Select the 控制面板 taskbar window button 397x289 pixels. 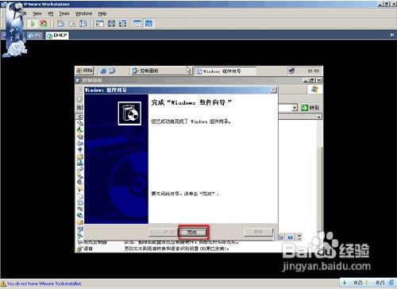click(161, 71)
